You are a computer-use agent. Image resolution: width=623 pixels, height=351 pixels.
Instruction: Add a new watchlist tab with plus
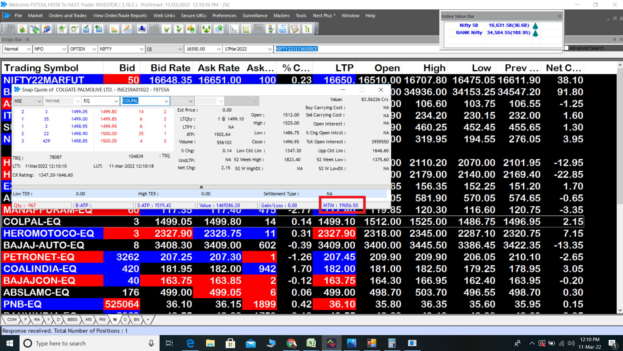pos(148,319)
